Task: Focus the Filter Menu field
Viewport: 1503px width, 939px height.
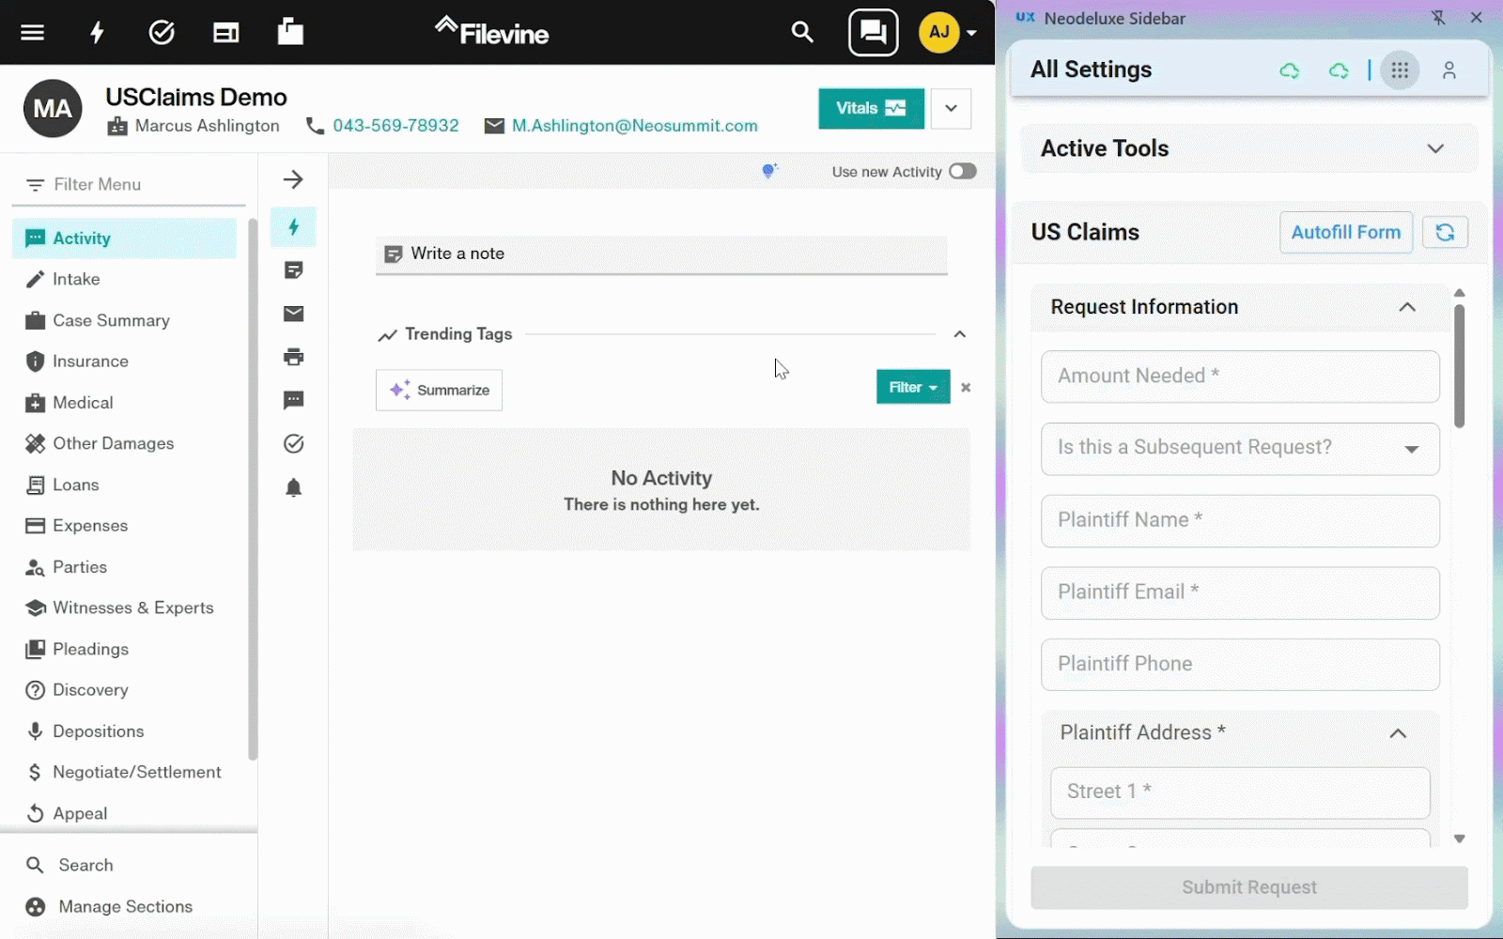Action: [129, 185]
